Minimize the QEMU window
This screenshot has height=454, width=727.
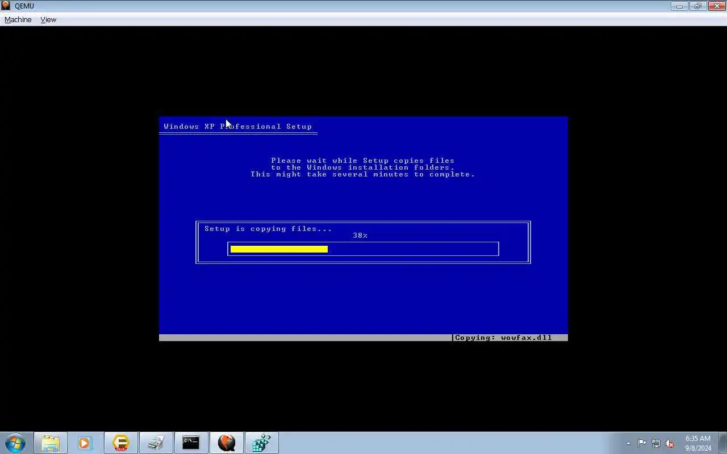679,6
